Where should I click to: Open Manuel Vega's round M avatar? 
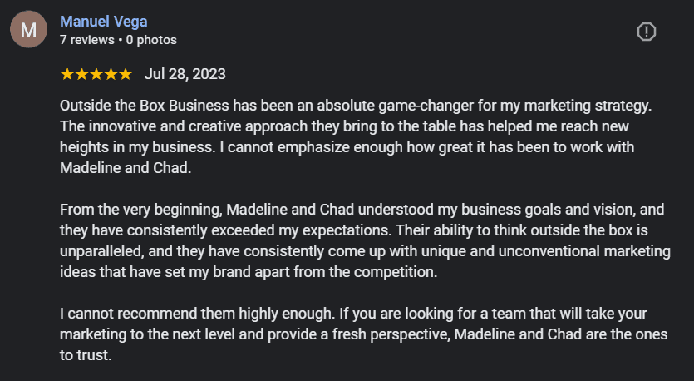point(29,29)
